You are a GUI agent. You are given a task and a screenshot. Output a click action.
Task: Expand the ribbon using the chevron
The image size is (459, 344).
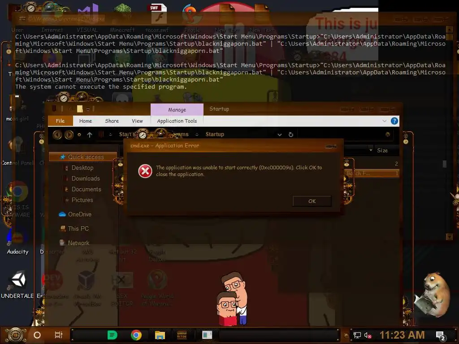point(384,121)
